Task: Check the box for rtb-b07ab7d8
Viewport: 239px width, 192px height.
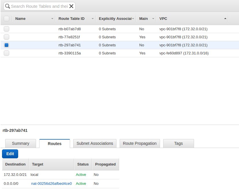Action: pyautogui.click(x=7, y=29)
